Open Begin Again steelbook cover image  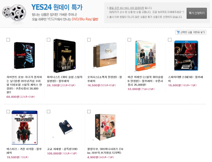click(x=146, y=56)
